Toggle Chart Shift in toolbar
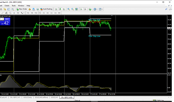The image size is (174, 102). (x=85, y=9)
